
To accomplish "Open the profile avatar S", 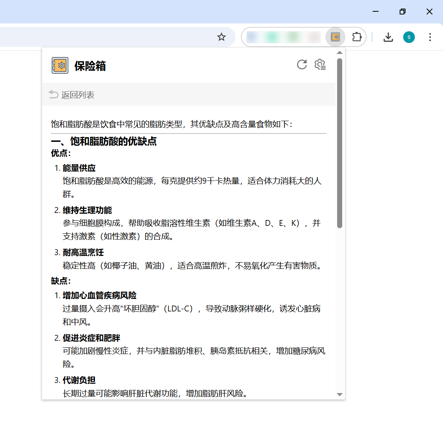I will point(409,37).
